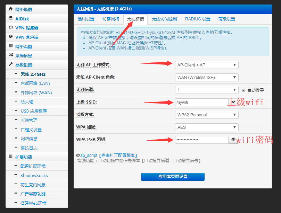Select the AiDisk sidebar icon
This screenshot has height=213, width=281.
tap(11, 18)
